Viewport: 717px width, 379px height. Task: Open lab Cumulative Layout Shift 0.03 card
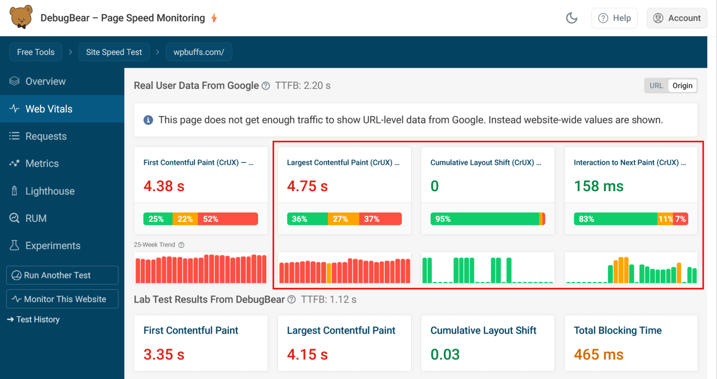pos(488,343)
